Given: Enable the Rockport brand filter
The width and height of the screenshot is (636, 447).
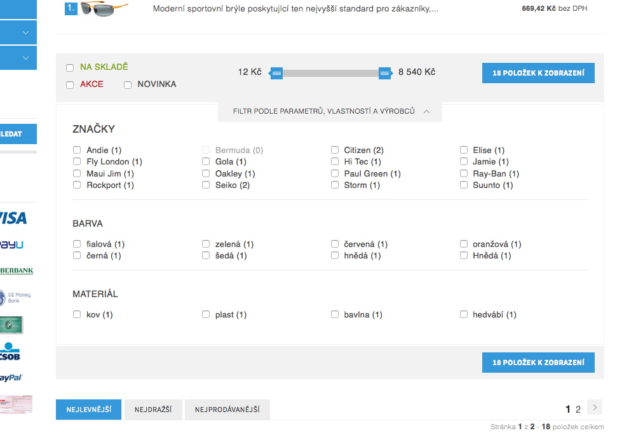Looking at the screenshot, I should (x=77, y=185).
